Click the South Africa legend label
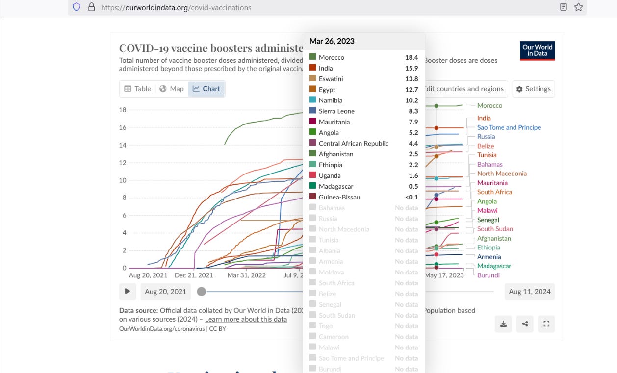 pyautogui.click(x=494, y=192)
